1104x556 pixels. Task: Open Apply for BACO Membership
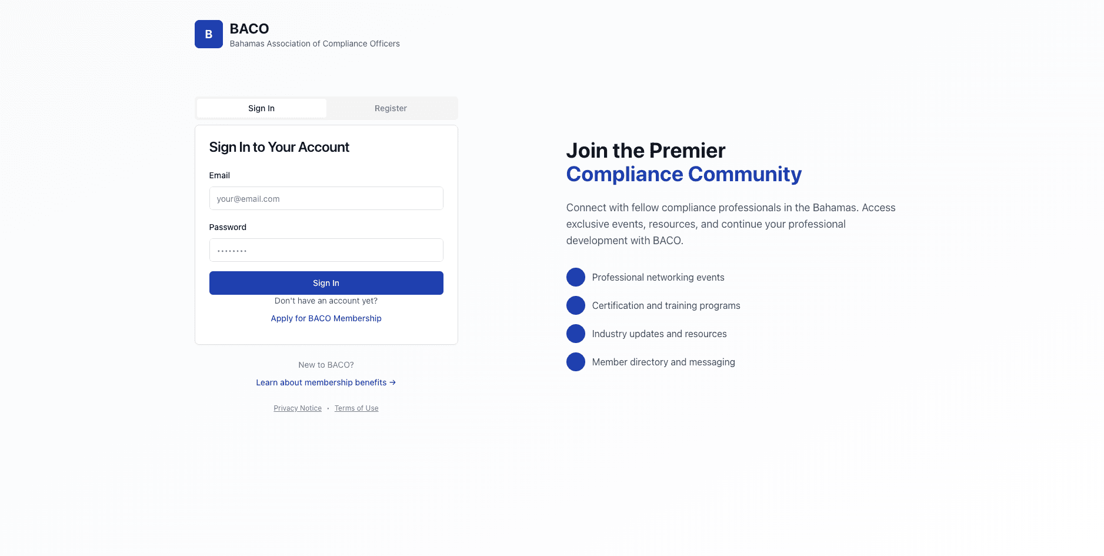tap(326, 318)
